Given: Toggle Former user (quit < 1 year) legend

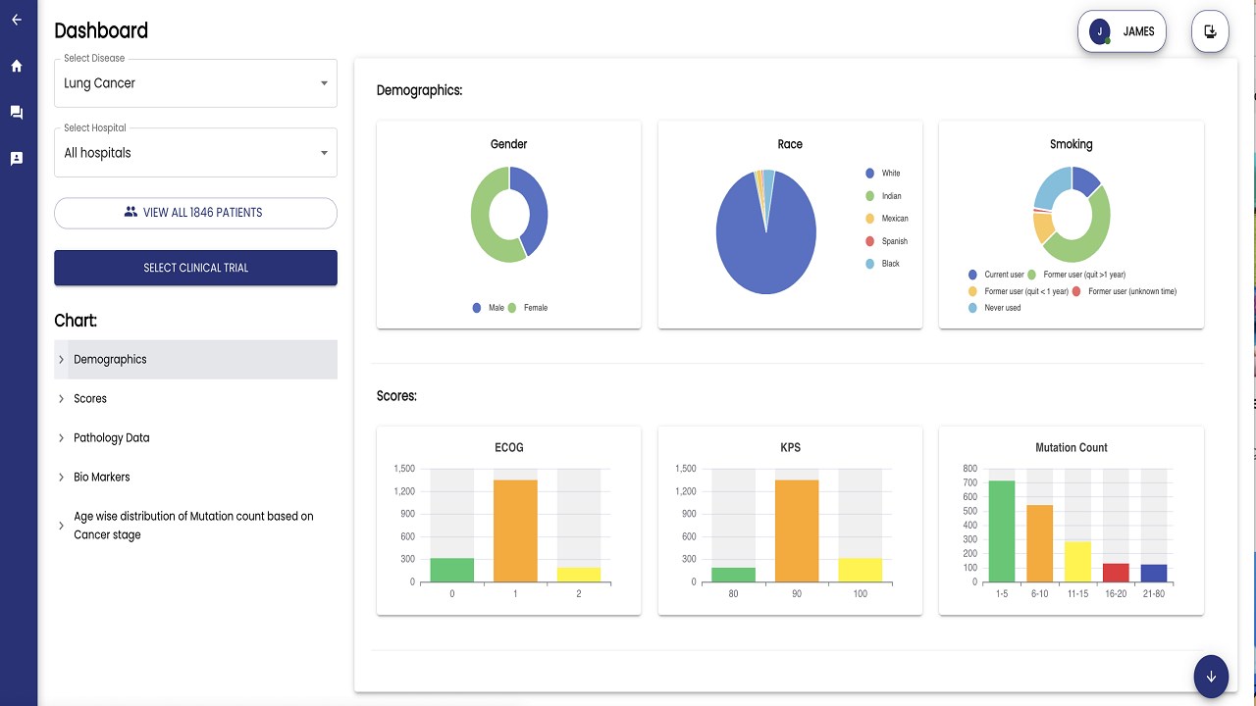Looking at the screenshot, I should [x=1019, y=291].
